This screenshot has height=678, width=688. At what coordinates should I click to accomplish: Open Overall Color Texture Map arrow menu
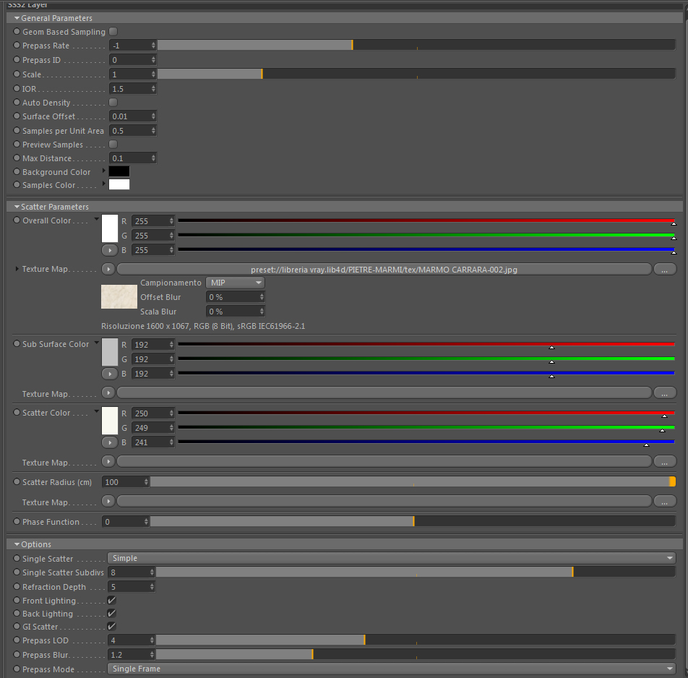click(108, 269)
